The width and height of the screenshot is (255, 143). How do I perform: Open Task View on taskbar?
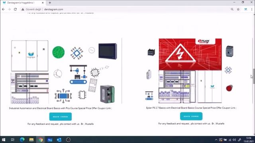(x=12, y=139)
